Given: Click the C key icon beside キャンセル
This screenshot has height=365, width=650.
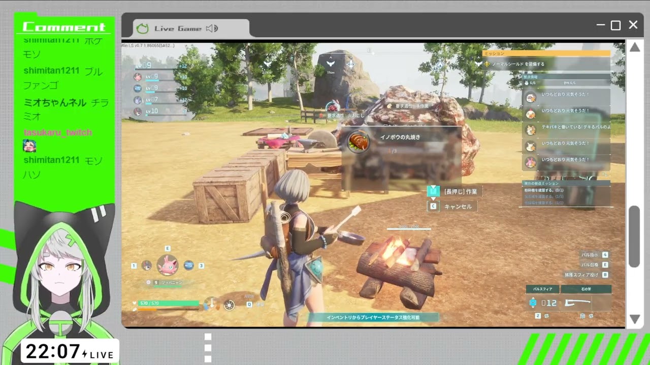Looking at the screenshot, I should click(x=433, y=206).
